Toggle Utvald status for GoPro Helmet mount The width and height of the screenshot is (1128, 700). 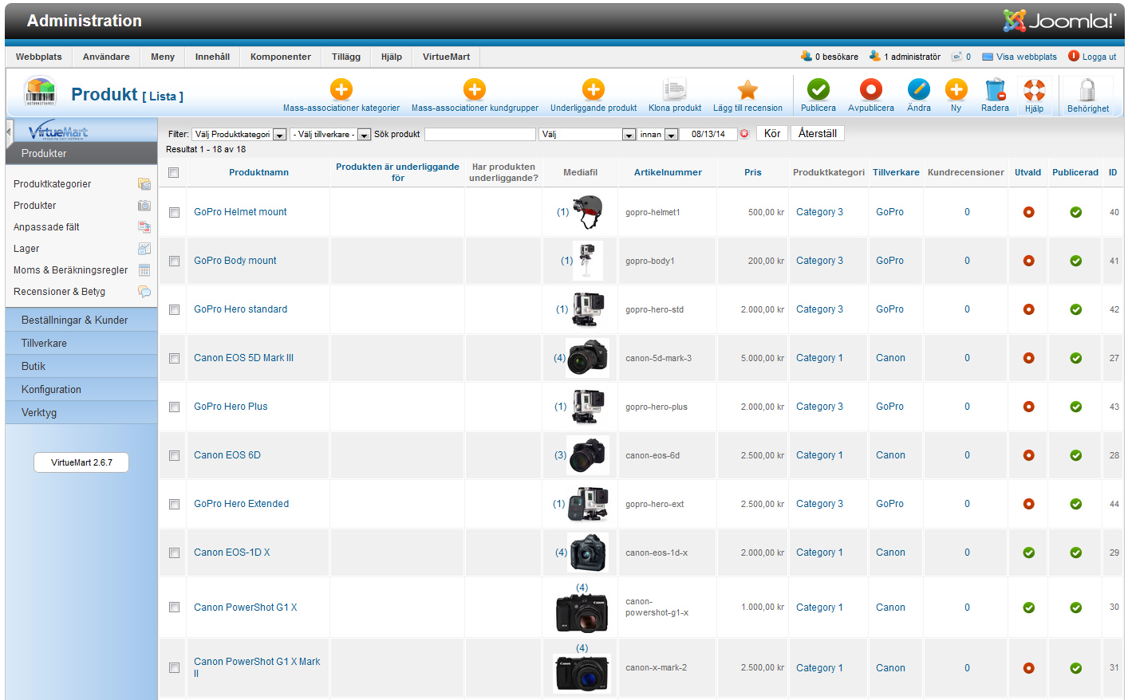tap(1029, 212)
